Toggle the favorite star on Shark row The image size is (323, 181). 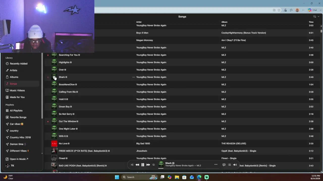(x=48, y=77)
